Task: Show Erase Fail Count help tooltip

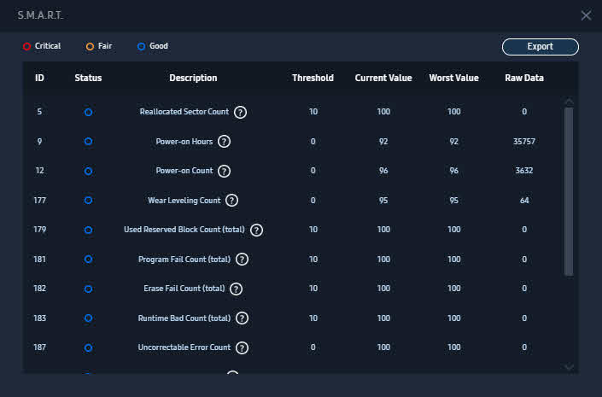Action: coord(237,289)
